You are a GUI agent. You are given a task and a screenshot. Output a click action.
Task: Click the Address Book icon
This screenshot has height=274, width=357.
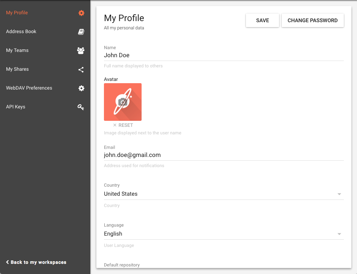pos(81,32)
